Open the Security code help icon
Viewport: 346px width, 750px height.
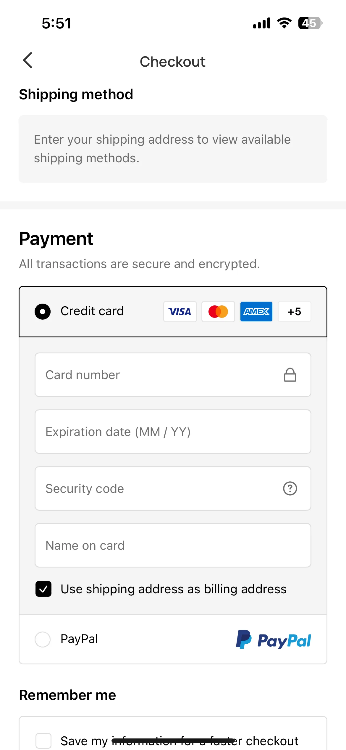[290, 488]
